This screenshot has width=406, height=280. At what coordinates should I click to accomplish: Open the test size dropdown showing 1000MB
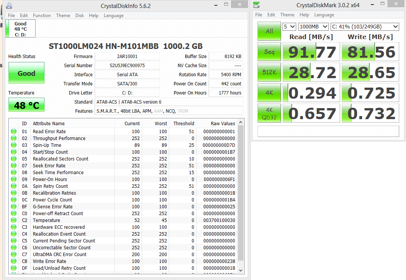point(313,27)
